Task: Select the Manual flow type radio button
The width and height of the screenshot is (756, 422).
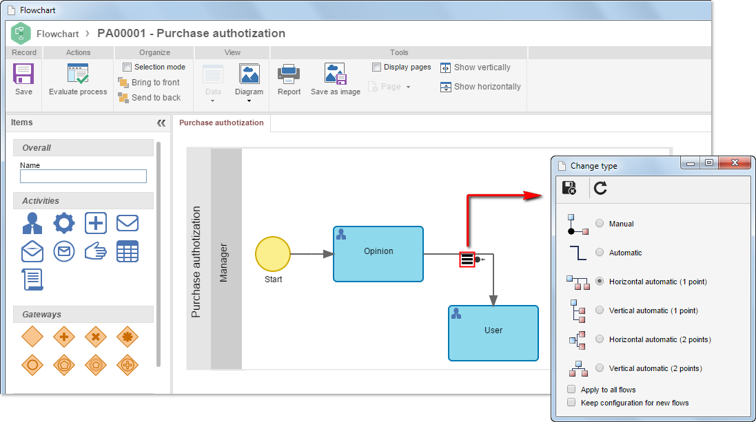Action: [600, 224]
